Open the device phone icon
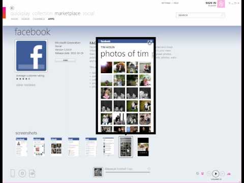This screenshot has height=183, width=244. pos(13,173)
